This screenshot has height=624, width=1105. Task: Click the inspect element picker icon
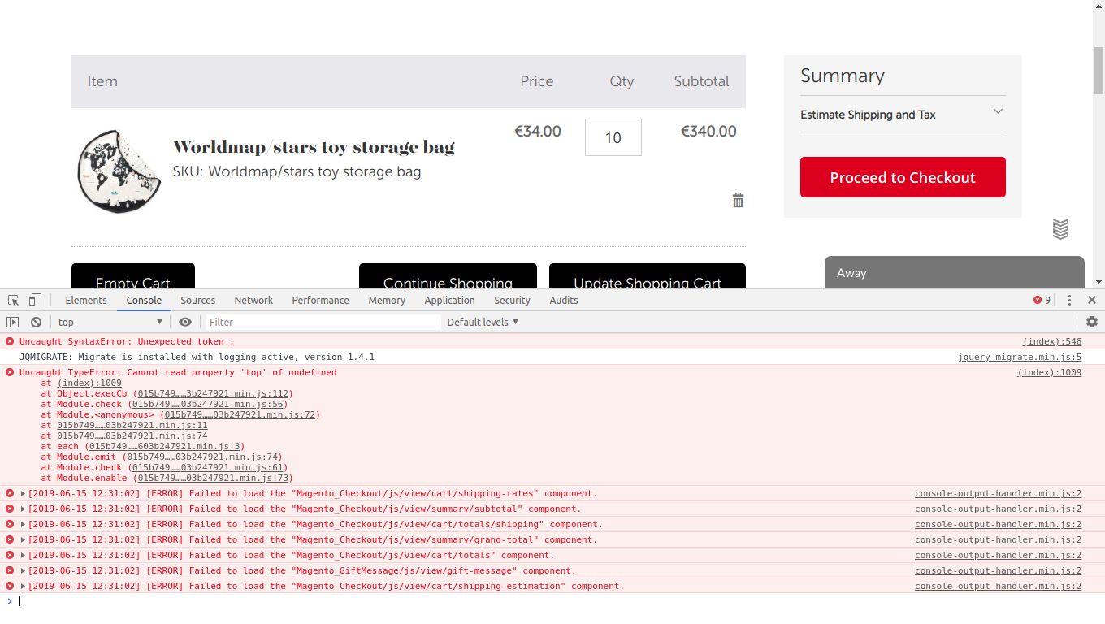14,300
